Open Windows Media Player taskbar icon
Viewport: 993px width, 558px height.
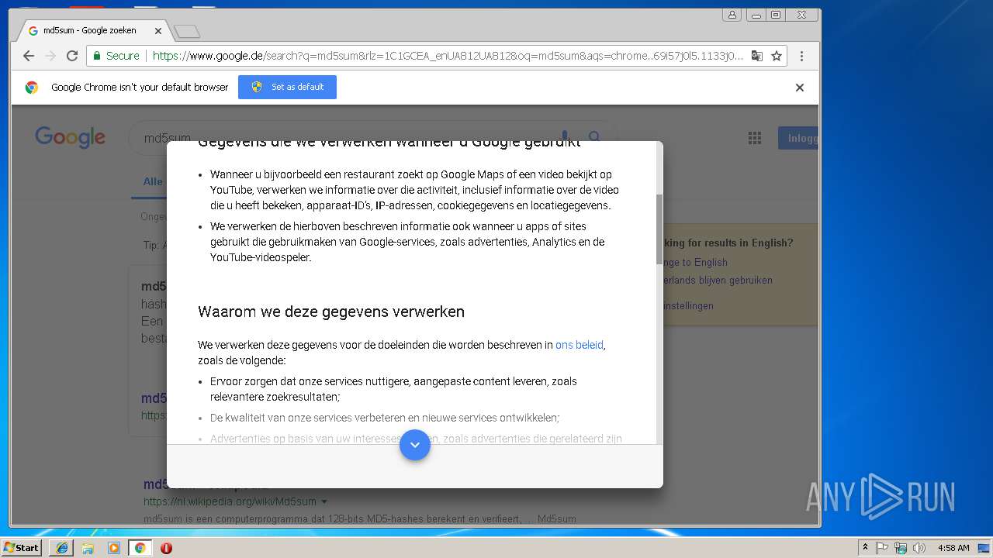[114, 548]
